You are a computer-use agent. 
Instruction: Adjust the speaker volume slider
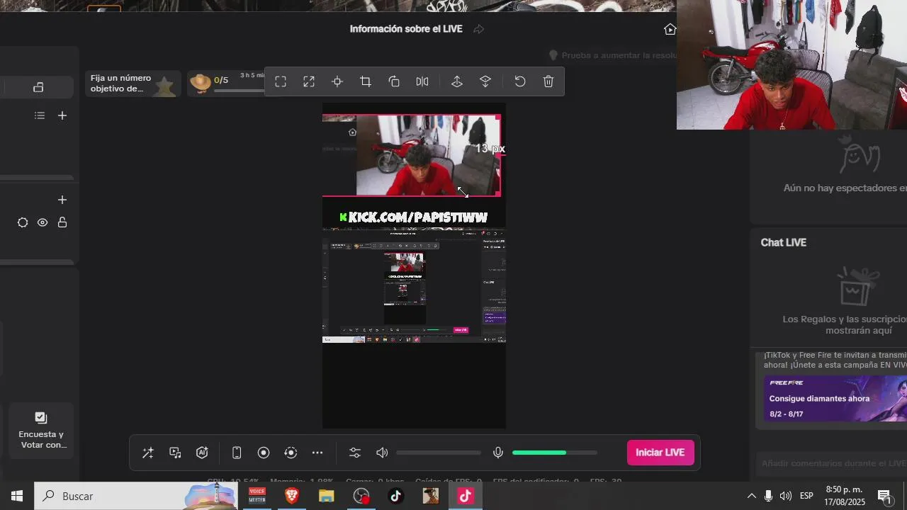tap(439, 453)
